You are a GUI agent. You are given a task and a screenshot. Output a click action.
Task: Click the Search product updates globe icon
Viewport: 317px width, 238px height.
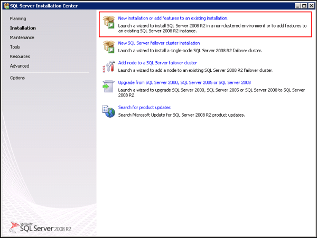click(108, 111)
